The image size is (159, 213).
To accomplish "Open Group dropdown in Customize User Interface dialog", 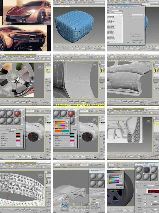I will (114, 11).
